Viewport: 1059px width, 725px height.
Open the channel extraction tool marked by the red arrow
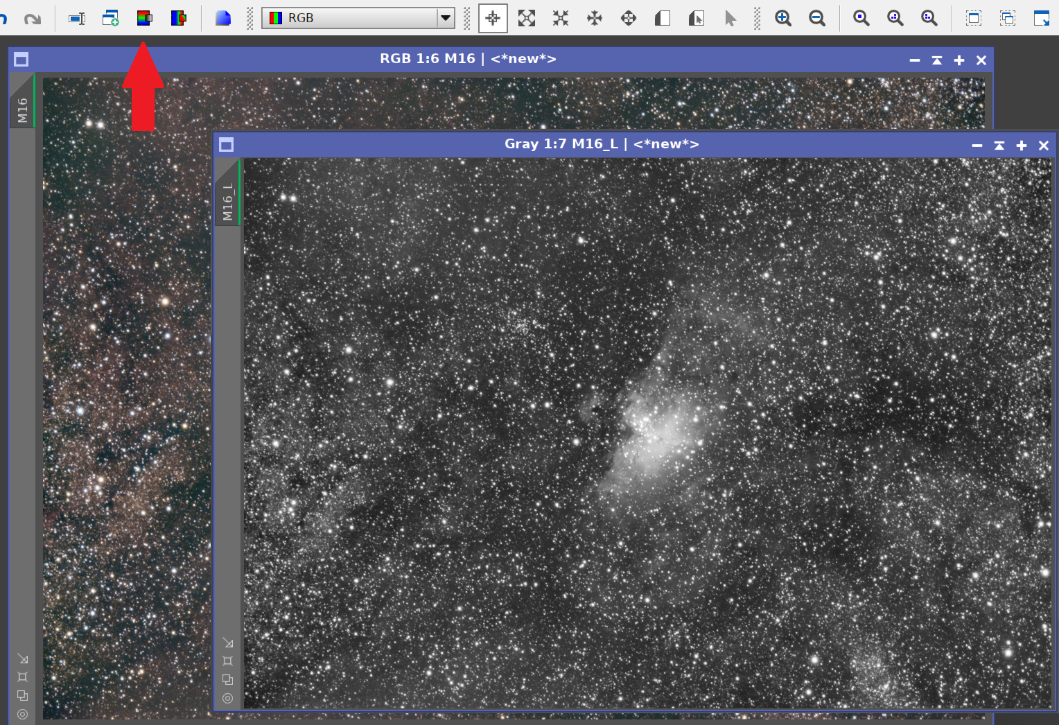145,18
